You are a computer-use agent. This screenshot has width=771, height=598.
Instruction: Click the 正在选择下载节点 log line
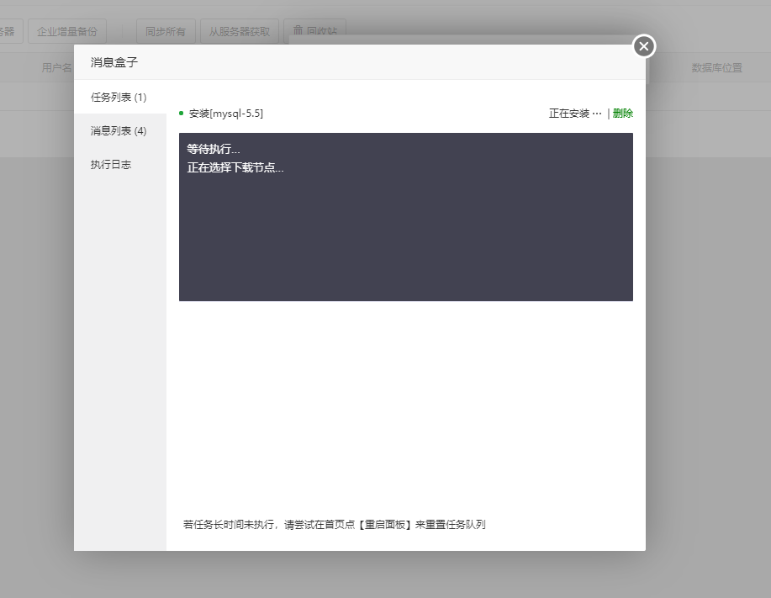pos(235,167)
